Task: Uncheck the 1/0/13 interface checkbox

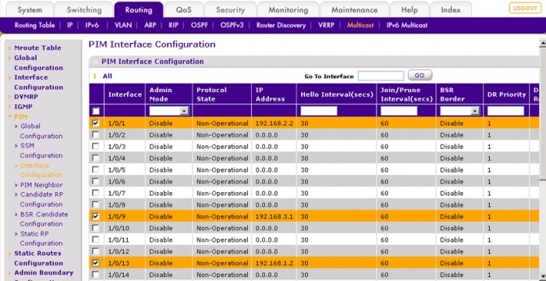Action: pyautogui.click(x=96, y=263)
